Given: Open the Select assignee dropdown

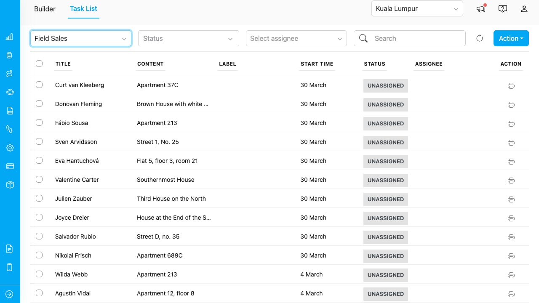Looking at the screenshot, I should tap(296, 38).
